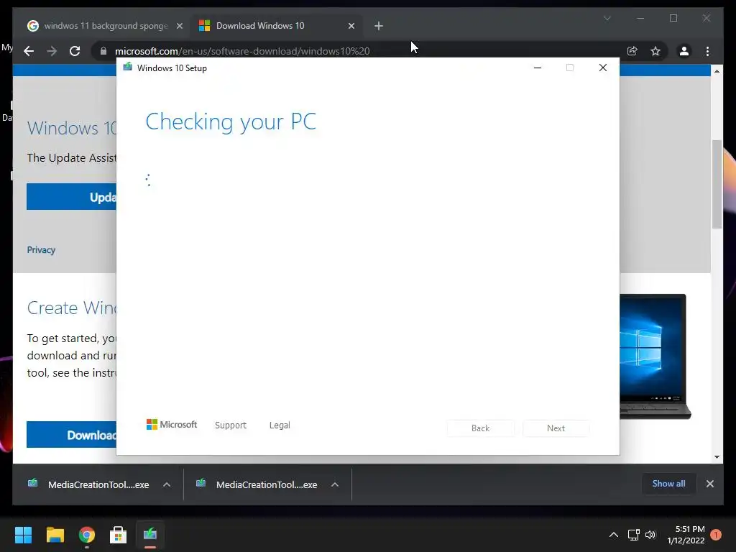This screenshot has width=736, height=552.
Task: Expand second MediaCreationTool download options chevron
Action: (335, 484)
